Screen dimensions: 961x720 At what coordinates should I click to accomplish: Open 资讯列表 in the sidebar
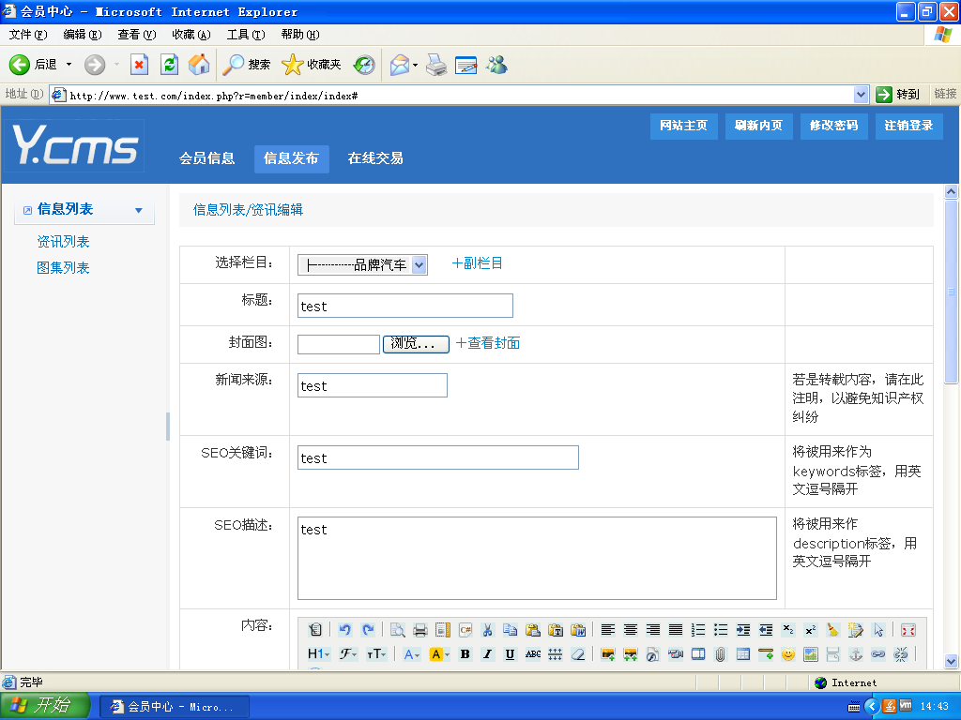[x=63, y=242]
